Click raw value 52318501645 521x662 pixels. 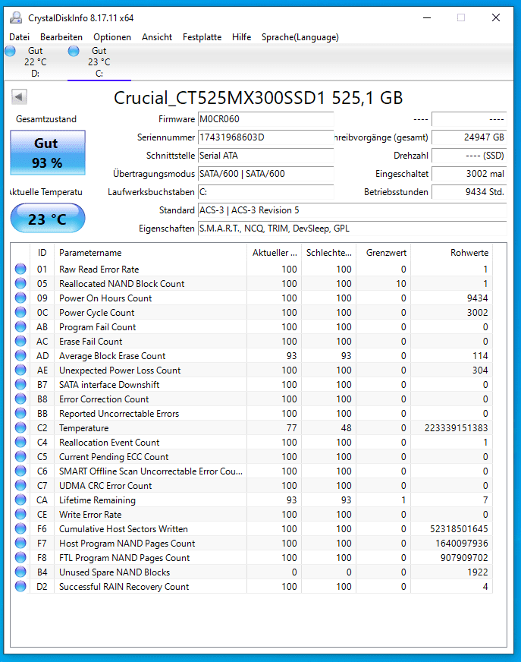[x=459, y=528]
